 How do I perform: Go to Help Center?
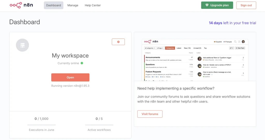[x=93, y=5]
